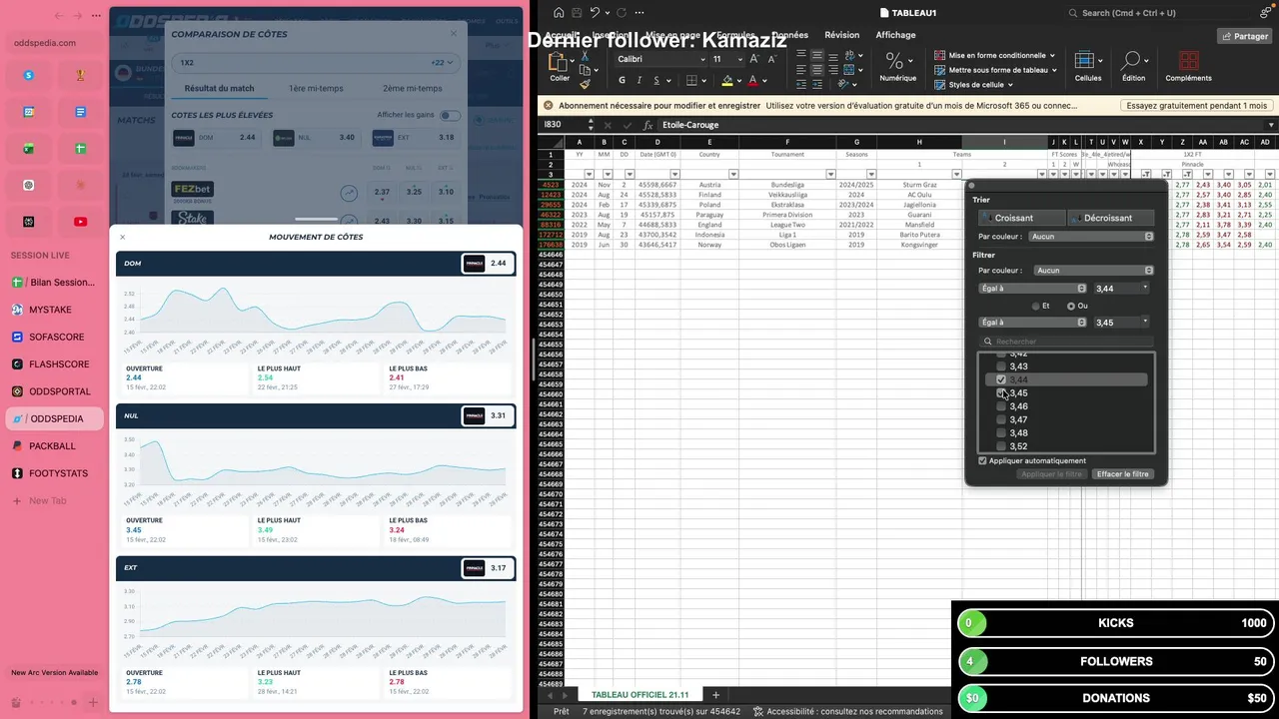Viewport: 1279px width, 719px height.
Task: Open the Google Docs pinned tab in Arc
Action: click(x=81, y=112)
